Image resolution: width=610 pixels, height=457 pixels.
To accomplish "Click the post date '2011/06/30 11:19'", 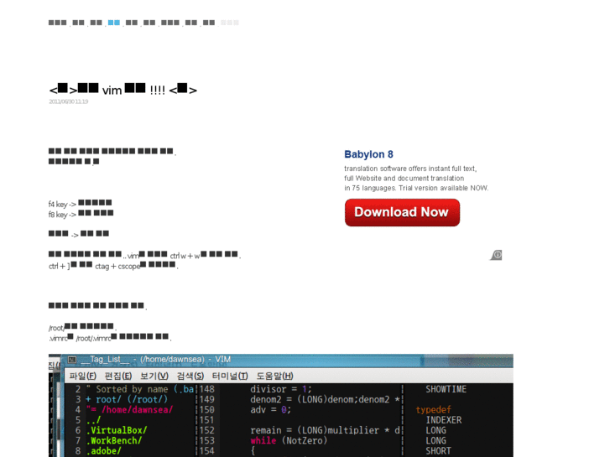I will (x=69, y=101).
